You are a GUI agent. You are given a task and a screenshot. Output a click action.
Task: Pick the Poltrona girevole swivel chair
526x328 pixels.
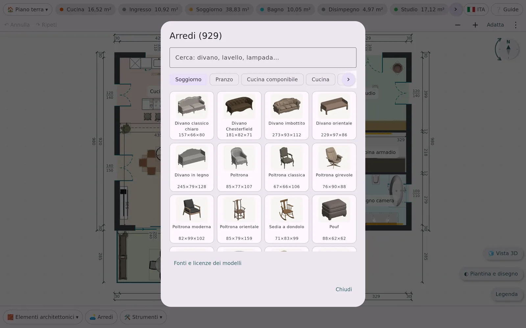click(334, 167)
